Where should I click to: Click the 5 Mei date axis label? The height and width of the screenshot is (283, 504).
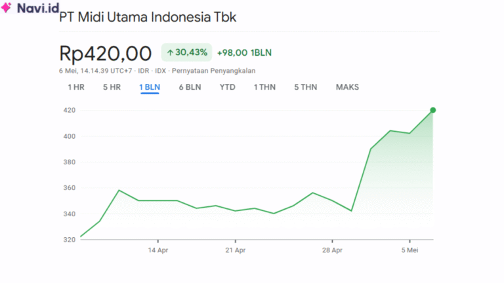[x=409, y=250]
